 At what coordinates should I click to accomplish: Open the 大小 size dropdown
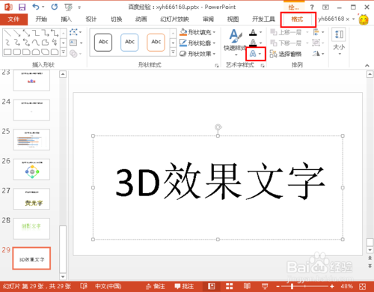click(339, 42)
